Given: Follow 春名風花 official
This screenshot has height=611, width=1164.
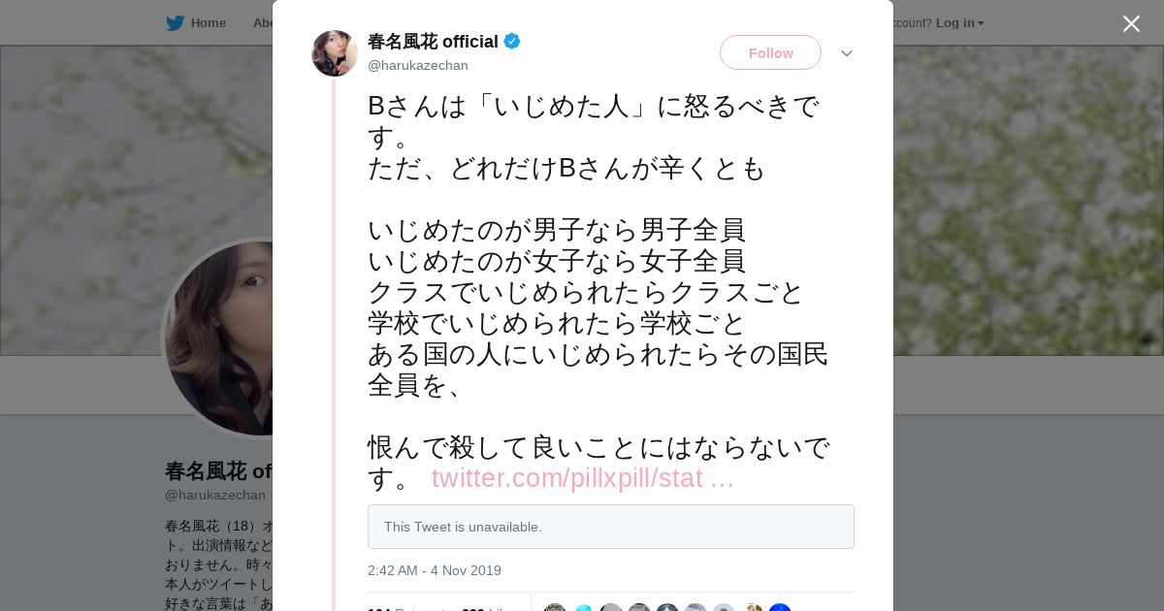Looking at the screenshot, I should 770,52.
